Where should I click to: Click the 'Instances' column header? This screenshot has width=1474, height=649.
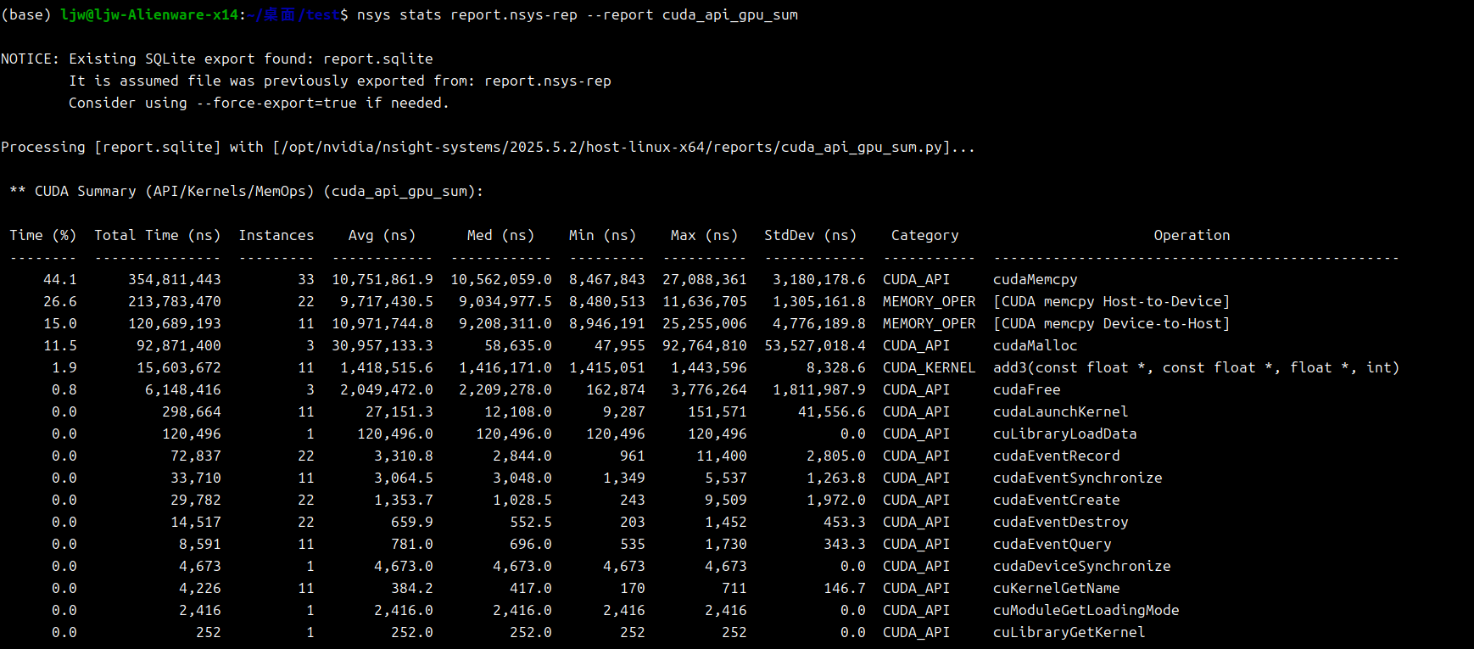pyautogui.click(x=276, y=235)
